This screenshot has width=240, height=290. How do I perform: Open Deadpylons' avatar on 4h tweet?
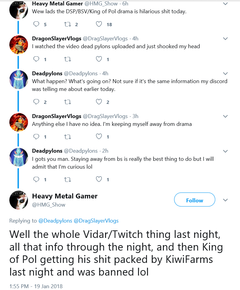coord(19,80)
